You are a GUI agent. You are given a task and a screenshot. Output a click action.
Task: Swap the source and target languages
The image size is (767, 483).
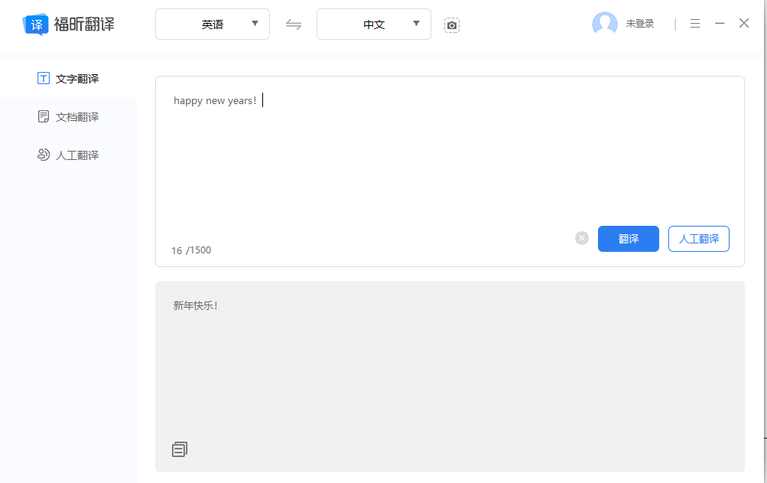(x=294, y=24)
